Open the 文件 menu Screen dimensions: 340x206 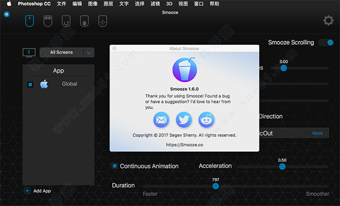[61, 4]
